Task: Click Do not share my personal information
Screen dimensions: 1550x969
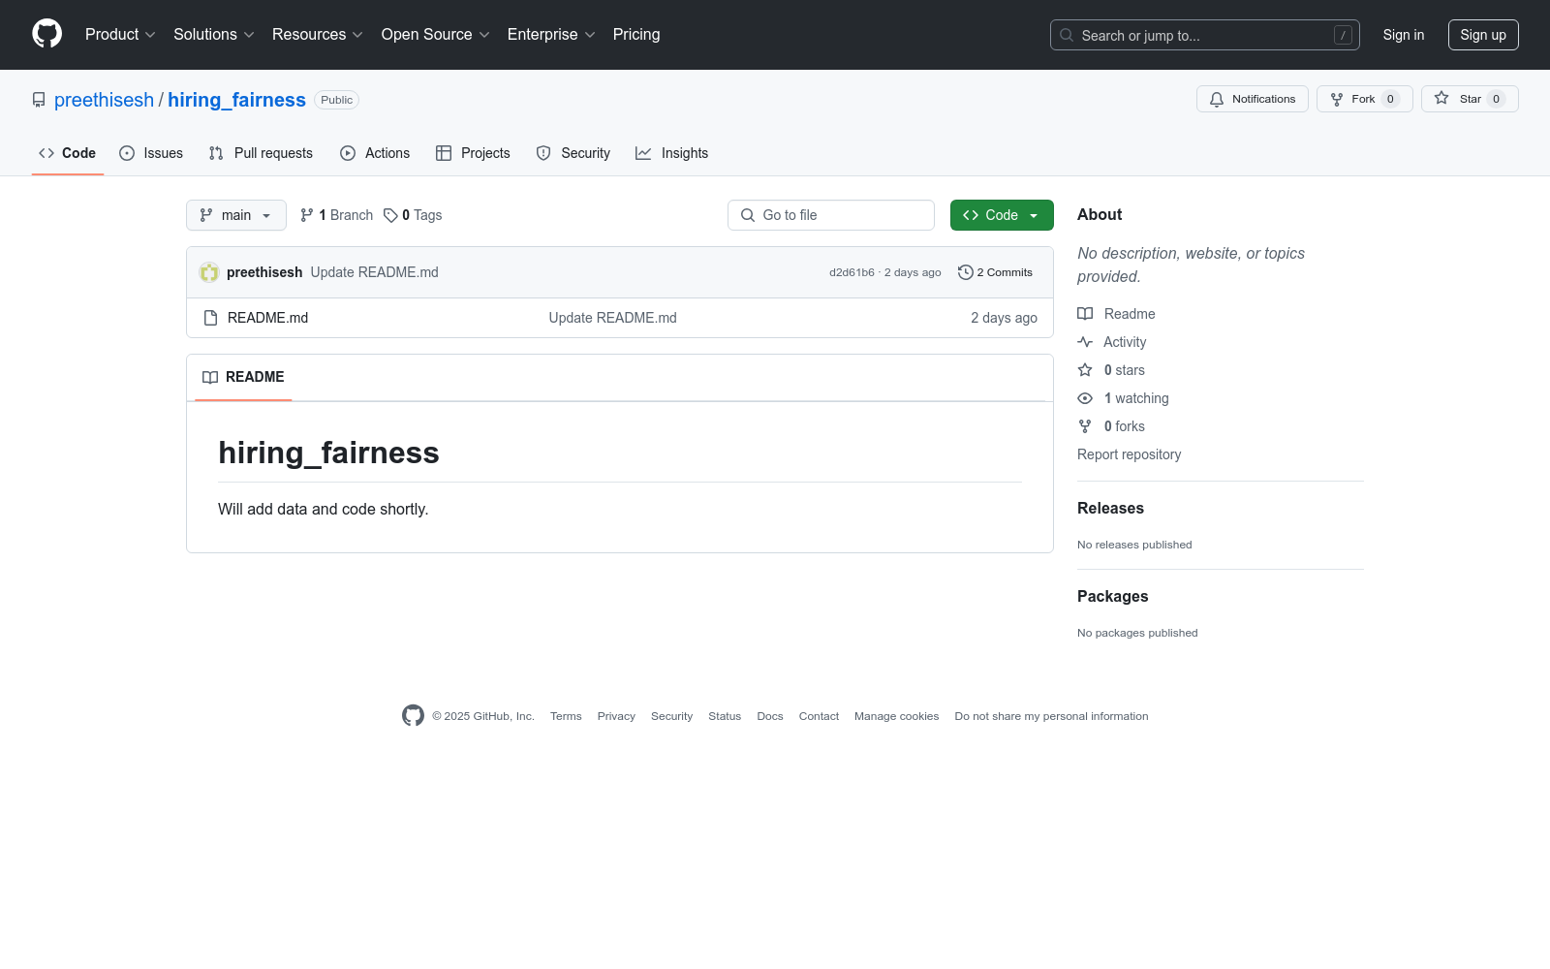Action: click(x=1051, y=716)
